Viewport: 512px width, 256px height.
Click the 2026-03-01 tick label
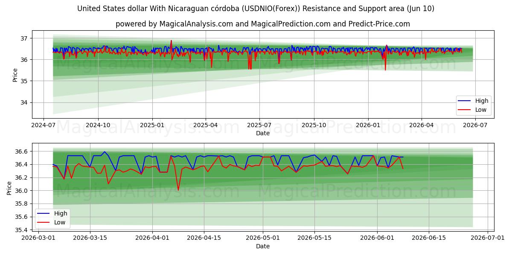(x=38, y=238)
